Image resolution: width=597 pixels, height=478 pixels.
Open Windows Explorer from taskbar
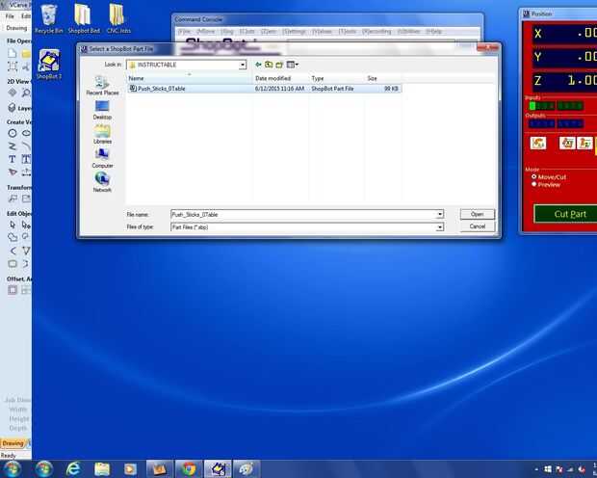[x=102, y=469]
